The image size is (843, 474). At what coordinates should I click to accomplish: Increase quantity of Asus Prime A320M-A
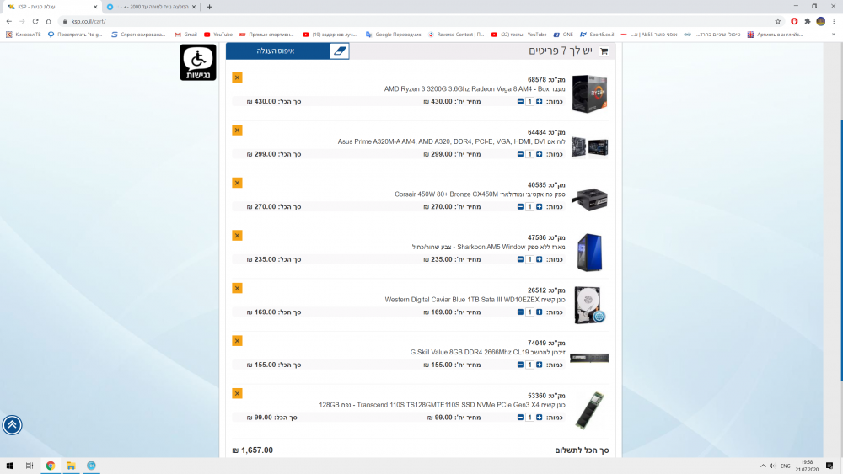point(540,153)
